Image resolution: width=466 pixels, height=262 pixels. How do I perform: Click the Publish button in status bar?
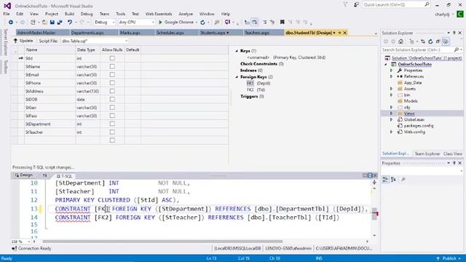(x=449, y=258)
